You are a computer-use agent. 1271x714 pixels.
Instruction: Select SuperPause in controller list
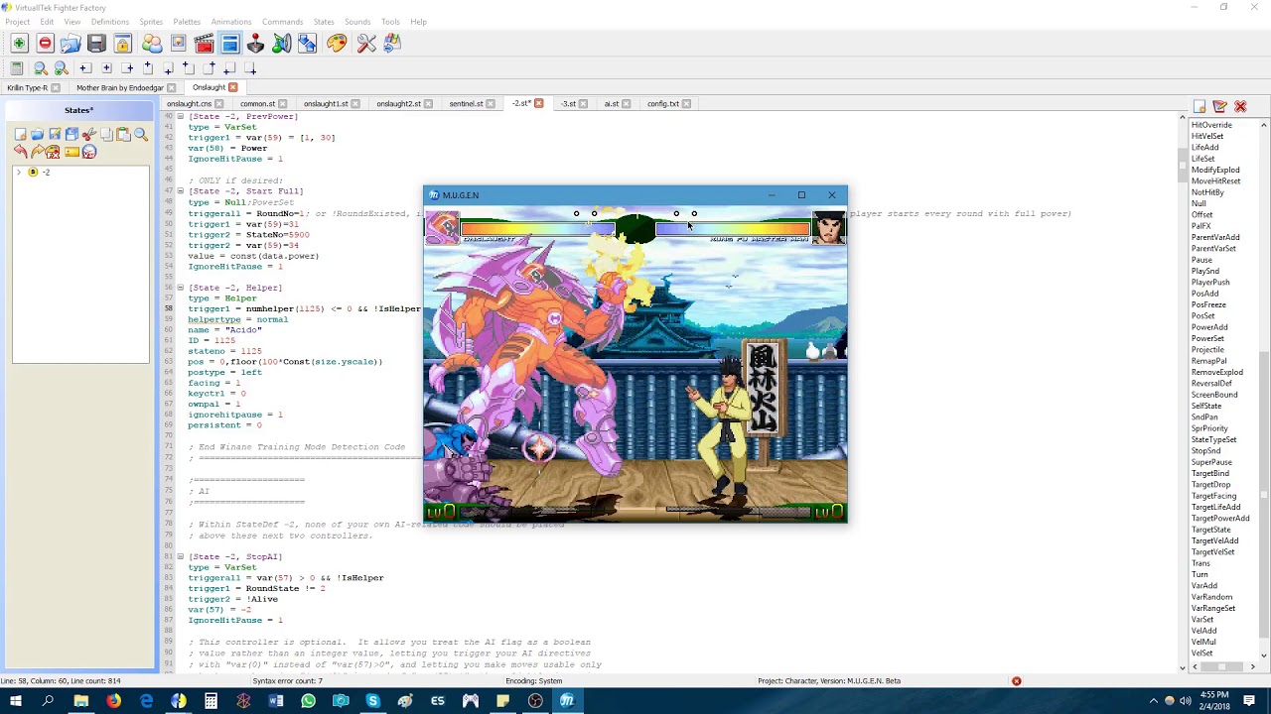(1211, 462)
